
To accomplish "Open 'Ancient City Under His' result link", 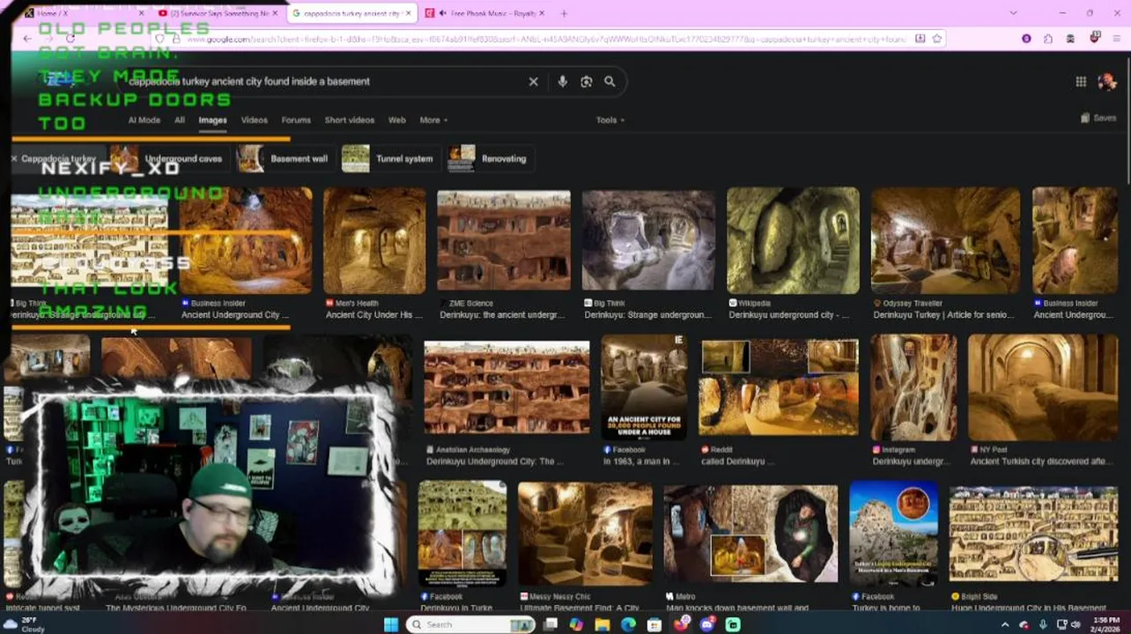I will (x=374, y=315).
